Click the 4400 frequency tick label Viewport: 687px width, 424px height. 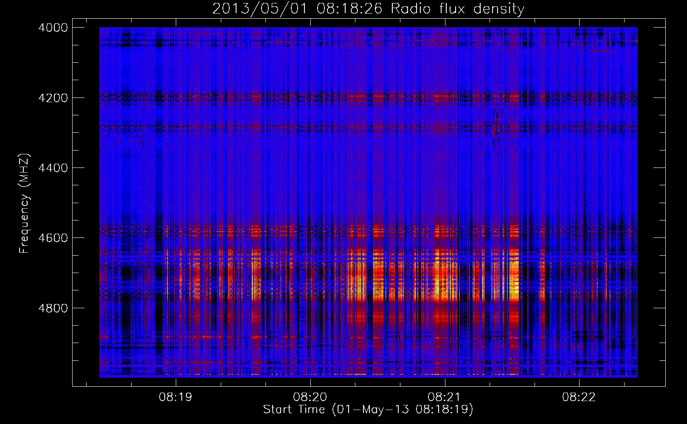(x=53, y=168)
